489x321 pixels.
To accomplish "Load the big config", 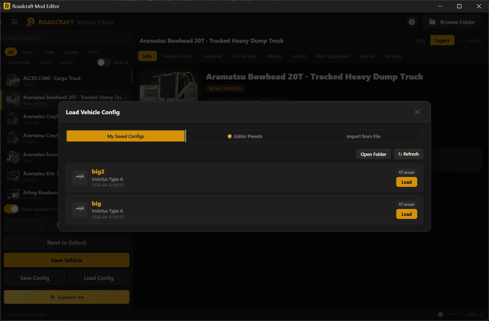I will (406, 214).
